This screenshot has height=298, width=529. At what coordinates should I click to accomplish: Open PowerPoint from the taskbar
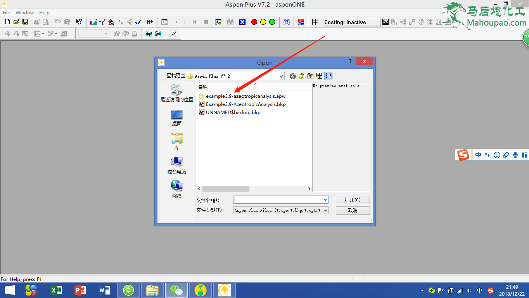[x=80, y=290]
